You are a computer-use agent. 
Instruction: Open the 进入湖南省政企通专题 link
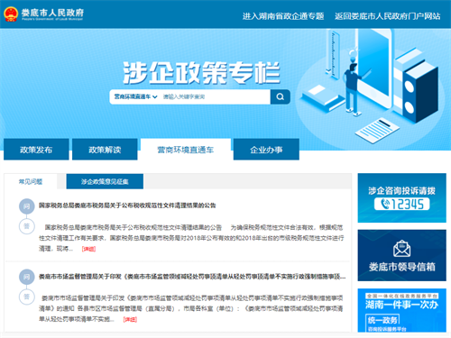click(x=283, y=16)
